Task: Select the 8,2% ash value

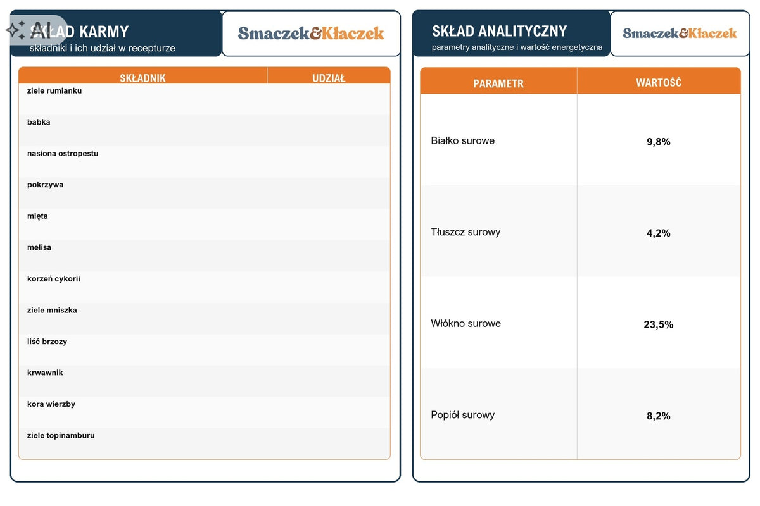Action: (659, 416)
